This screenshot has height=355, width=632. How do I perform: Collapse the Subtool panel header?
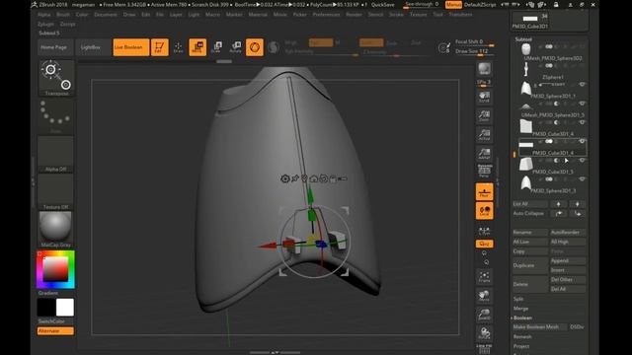[523, 39]
